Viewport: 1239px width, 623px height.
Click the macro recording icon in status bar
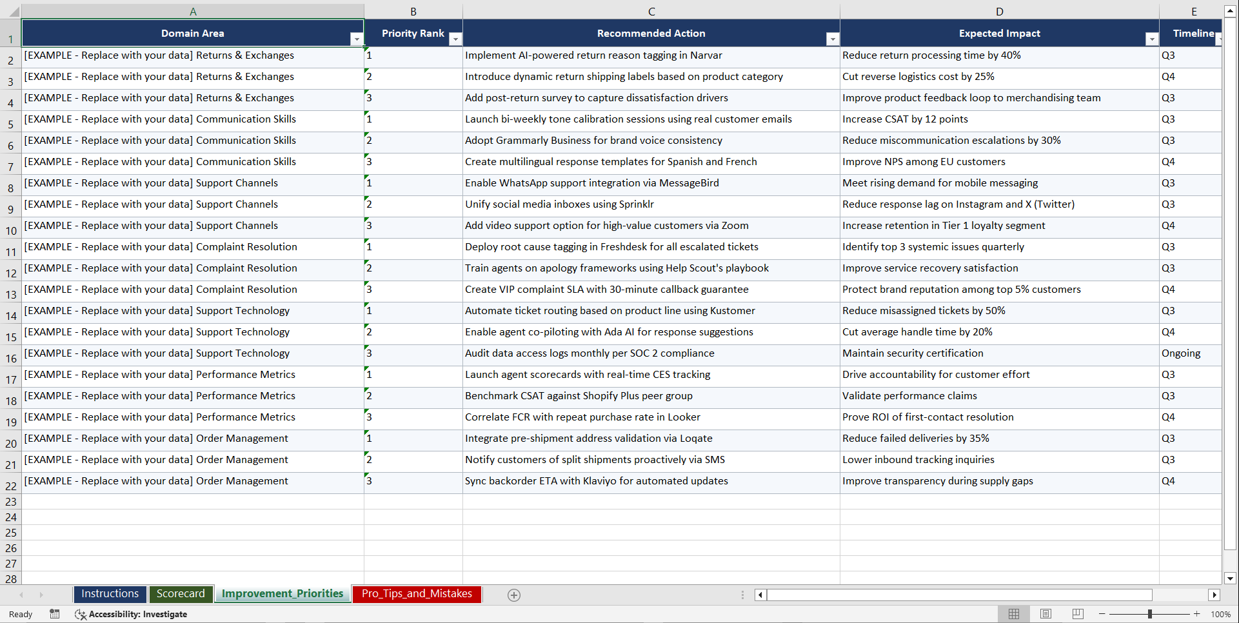point(55,614)
